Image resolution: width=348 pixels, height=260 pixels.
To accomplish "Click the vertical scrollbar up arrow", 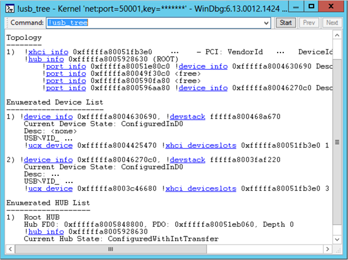I will (337, 35).
